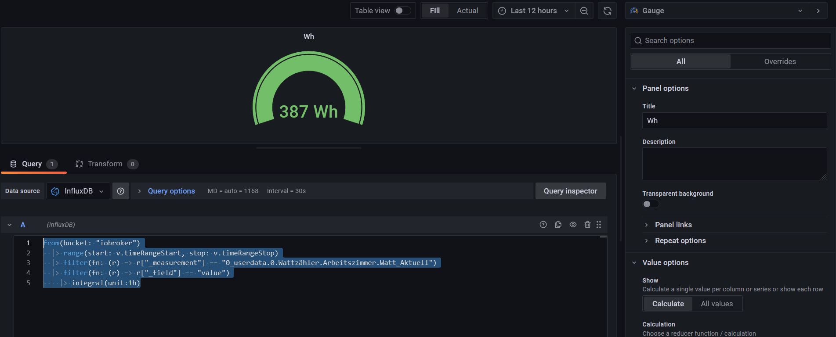Select All values show option

click(x=717, y=304)
